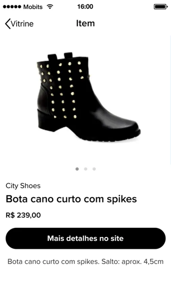
Task: Tap the City Shoes store name
Action: click(23, 186)
